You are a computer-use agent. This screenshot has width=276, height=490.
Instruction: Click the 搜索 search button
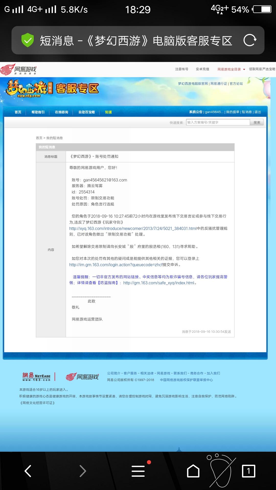[257, 122]
